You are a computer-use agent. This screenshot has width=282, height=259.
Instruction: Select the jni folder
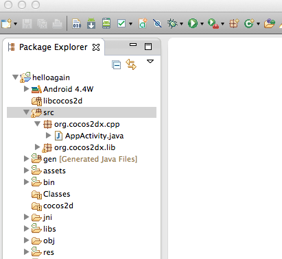(47, 217)
